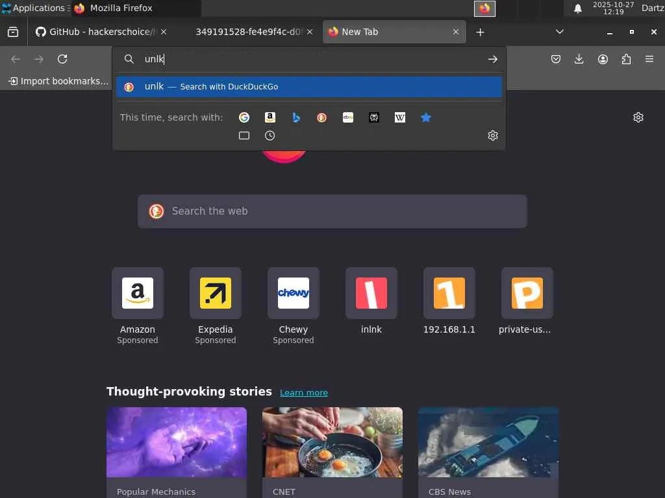This screenshot has width=665, height=498.
Task: Open the Applications menu
Action: [x=35, y=8]
